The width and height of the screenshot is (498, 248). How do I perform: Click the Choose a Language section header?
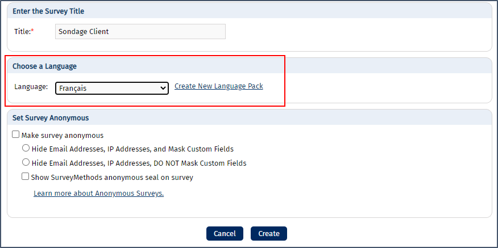click(44, 66)
